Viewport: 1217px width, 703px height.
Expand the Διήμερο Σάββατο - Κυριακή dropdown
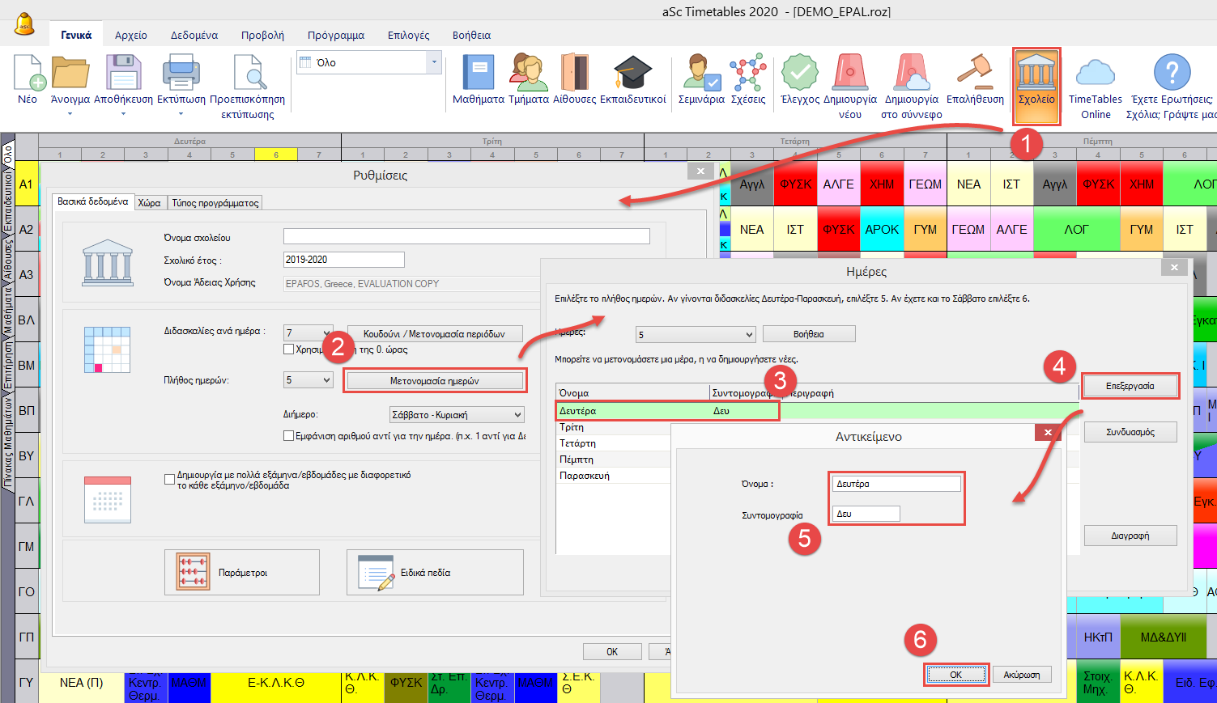[457, 415]
